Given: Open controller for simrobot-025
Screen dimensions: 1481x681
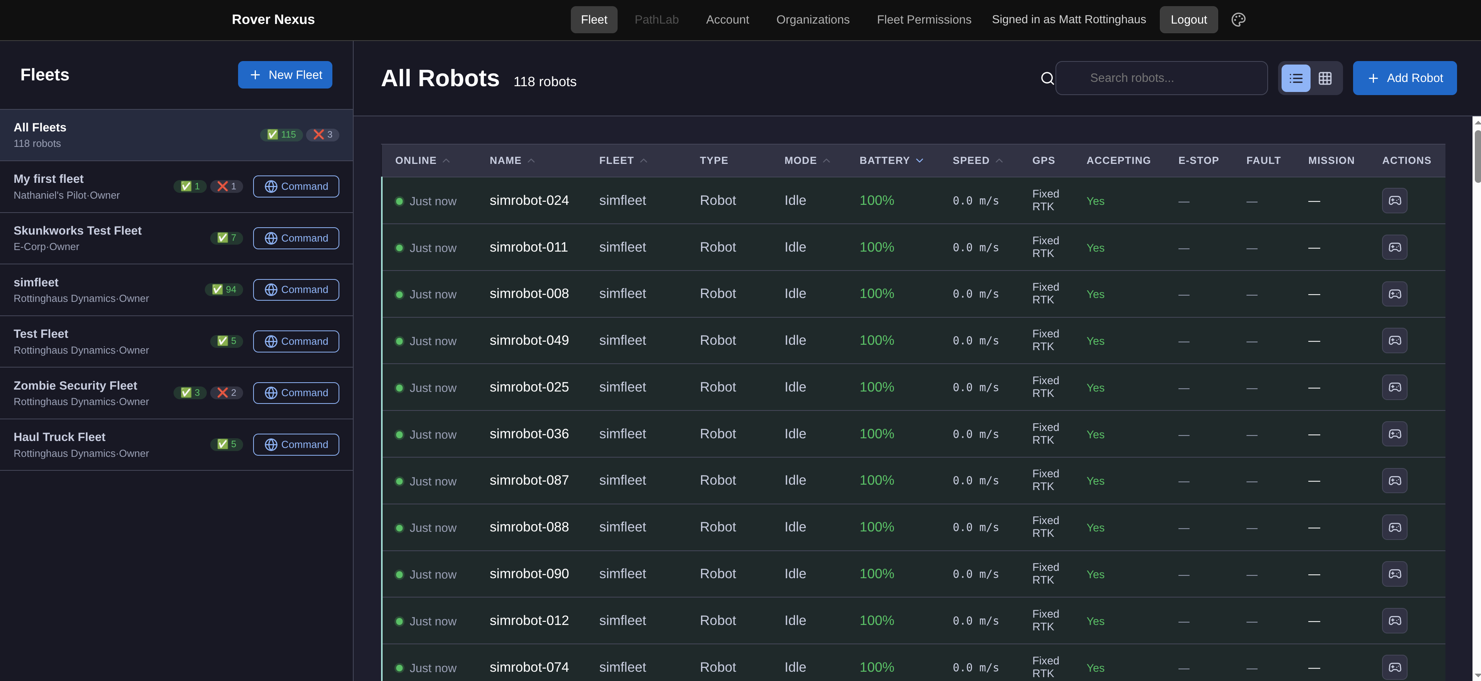Looking at the screenshot, I should pyautogui.click(x=1395, y=387).
